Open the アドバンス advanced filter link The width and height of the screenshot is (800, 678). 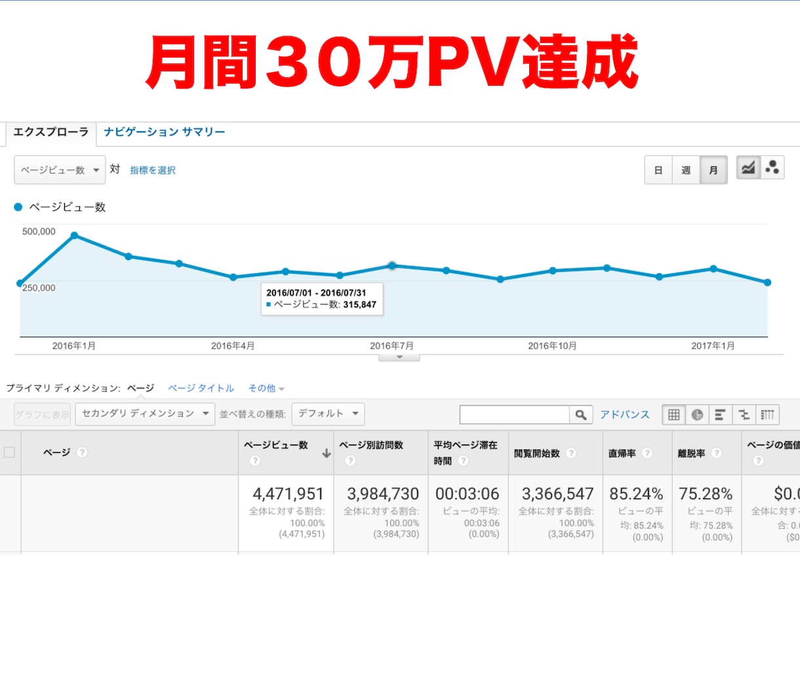coord(624,415)
